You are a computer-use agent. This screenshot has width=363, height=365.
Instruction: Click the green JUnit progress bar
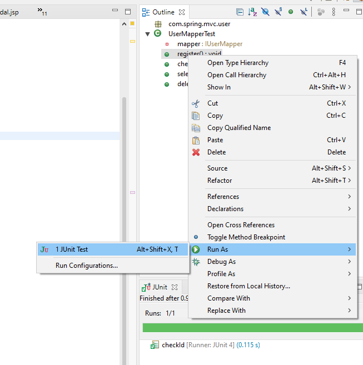[253, 328]
